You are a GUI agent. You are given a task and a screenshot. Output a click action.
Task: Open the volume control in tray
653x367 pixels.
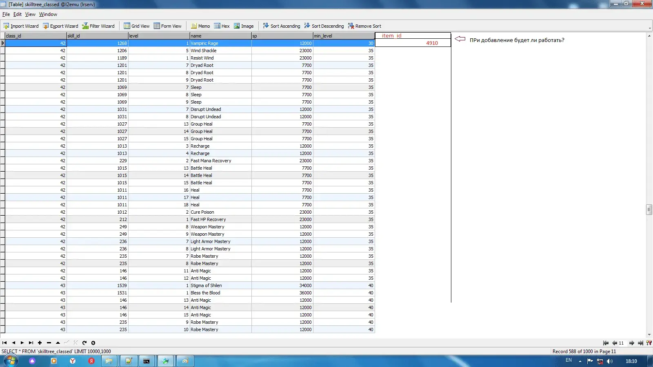(610, 361)
